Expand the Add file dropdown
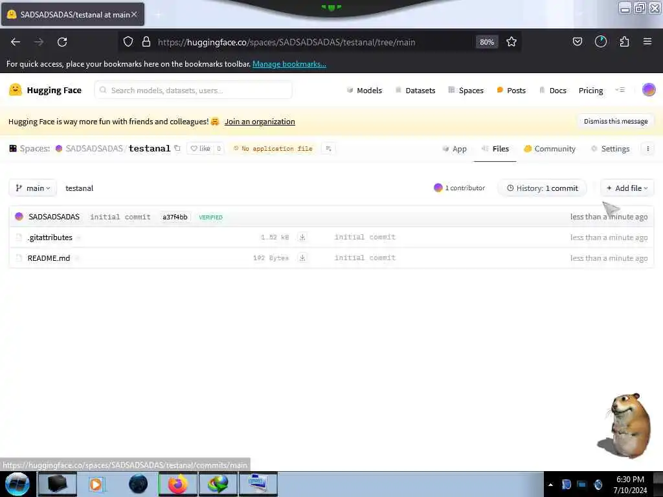 pyautogui.click(x=627, y=188)
